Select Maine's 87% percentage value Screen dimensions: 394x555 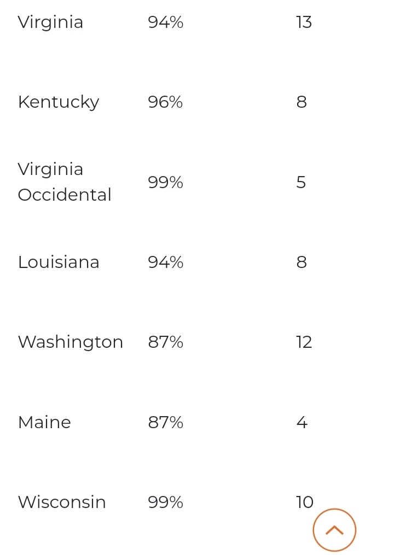[165, 422]
